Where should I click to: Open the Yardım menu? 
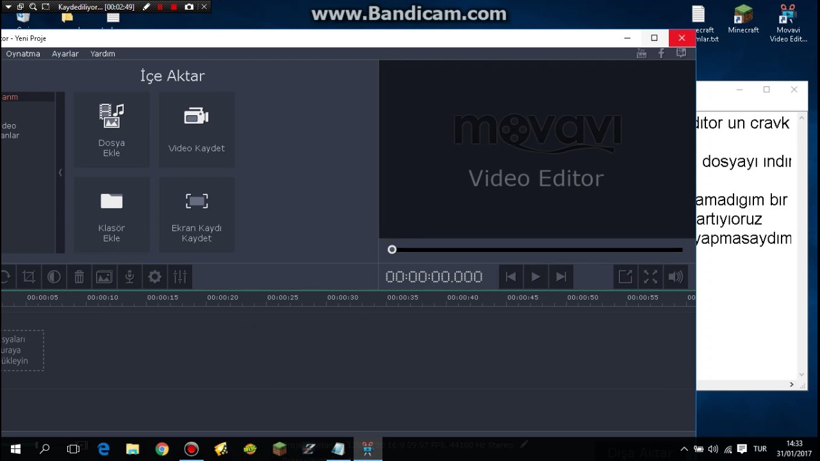102,54
